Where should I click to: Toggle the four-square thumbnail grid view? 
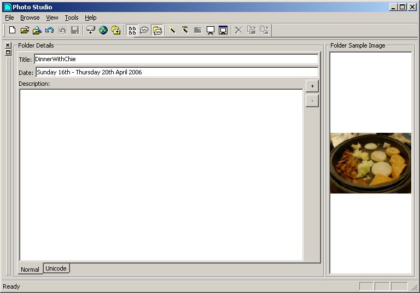[132, 30]
